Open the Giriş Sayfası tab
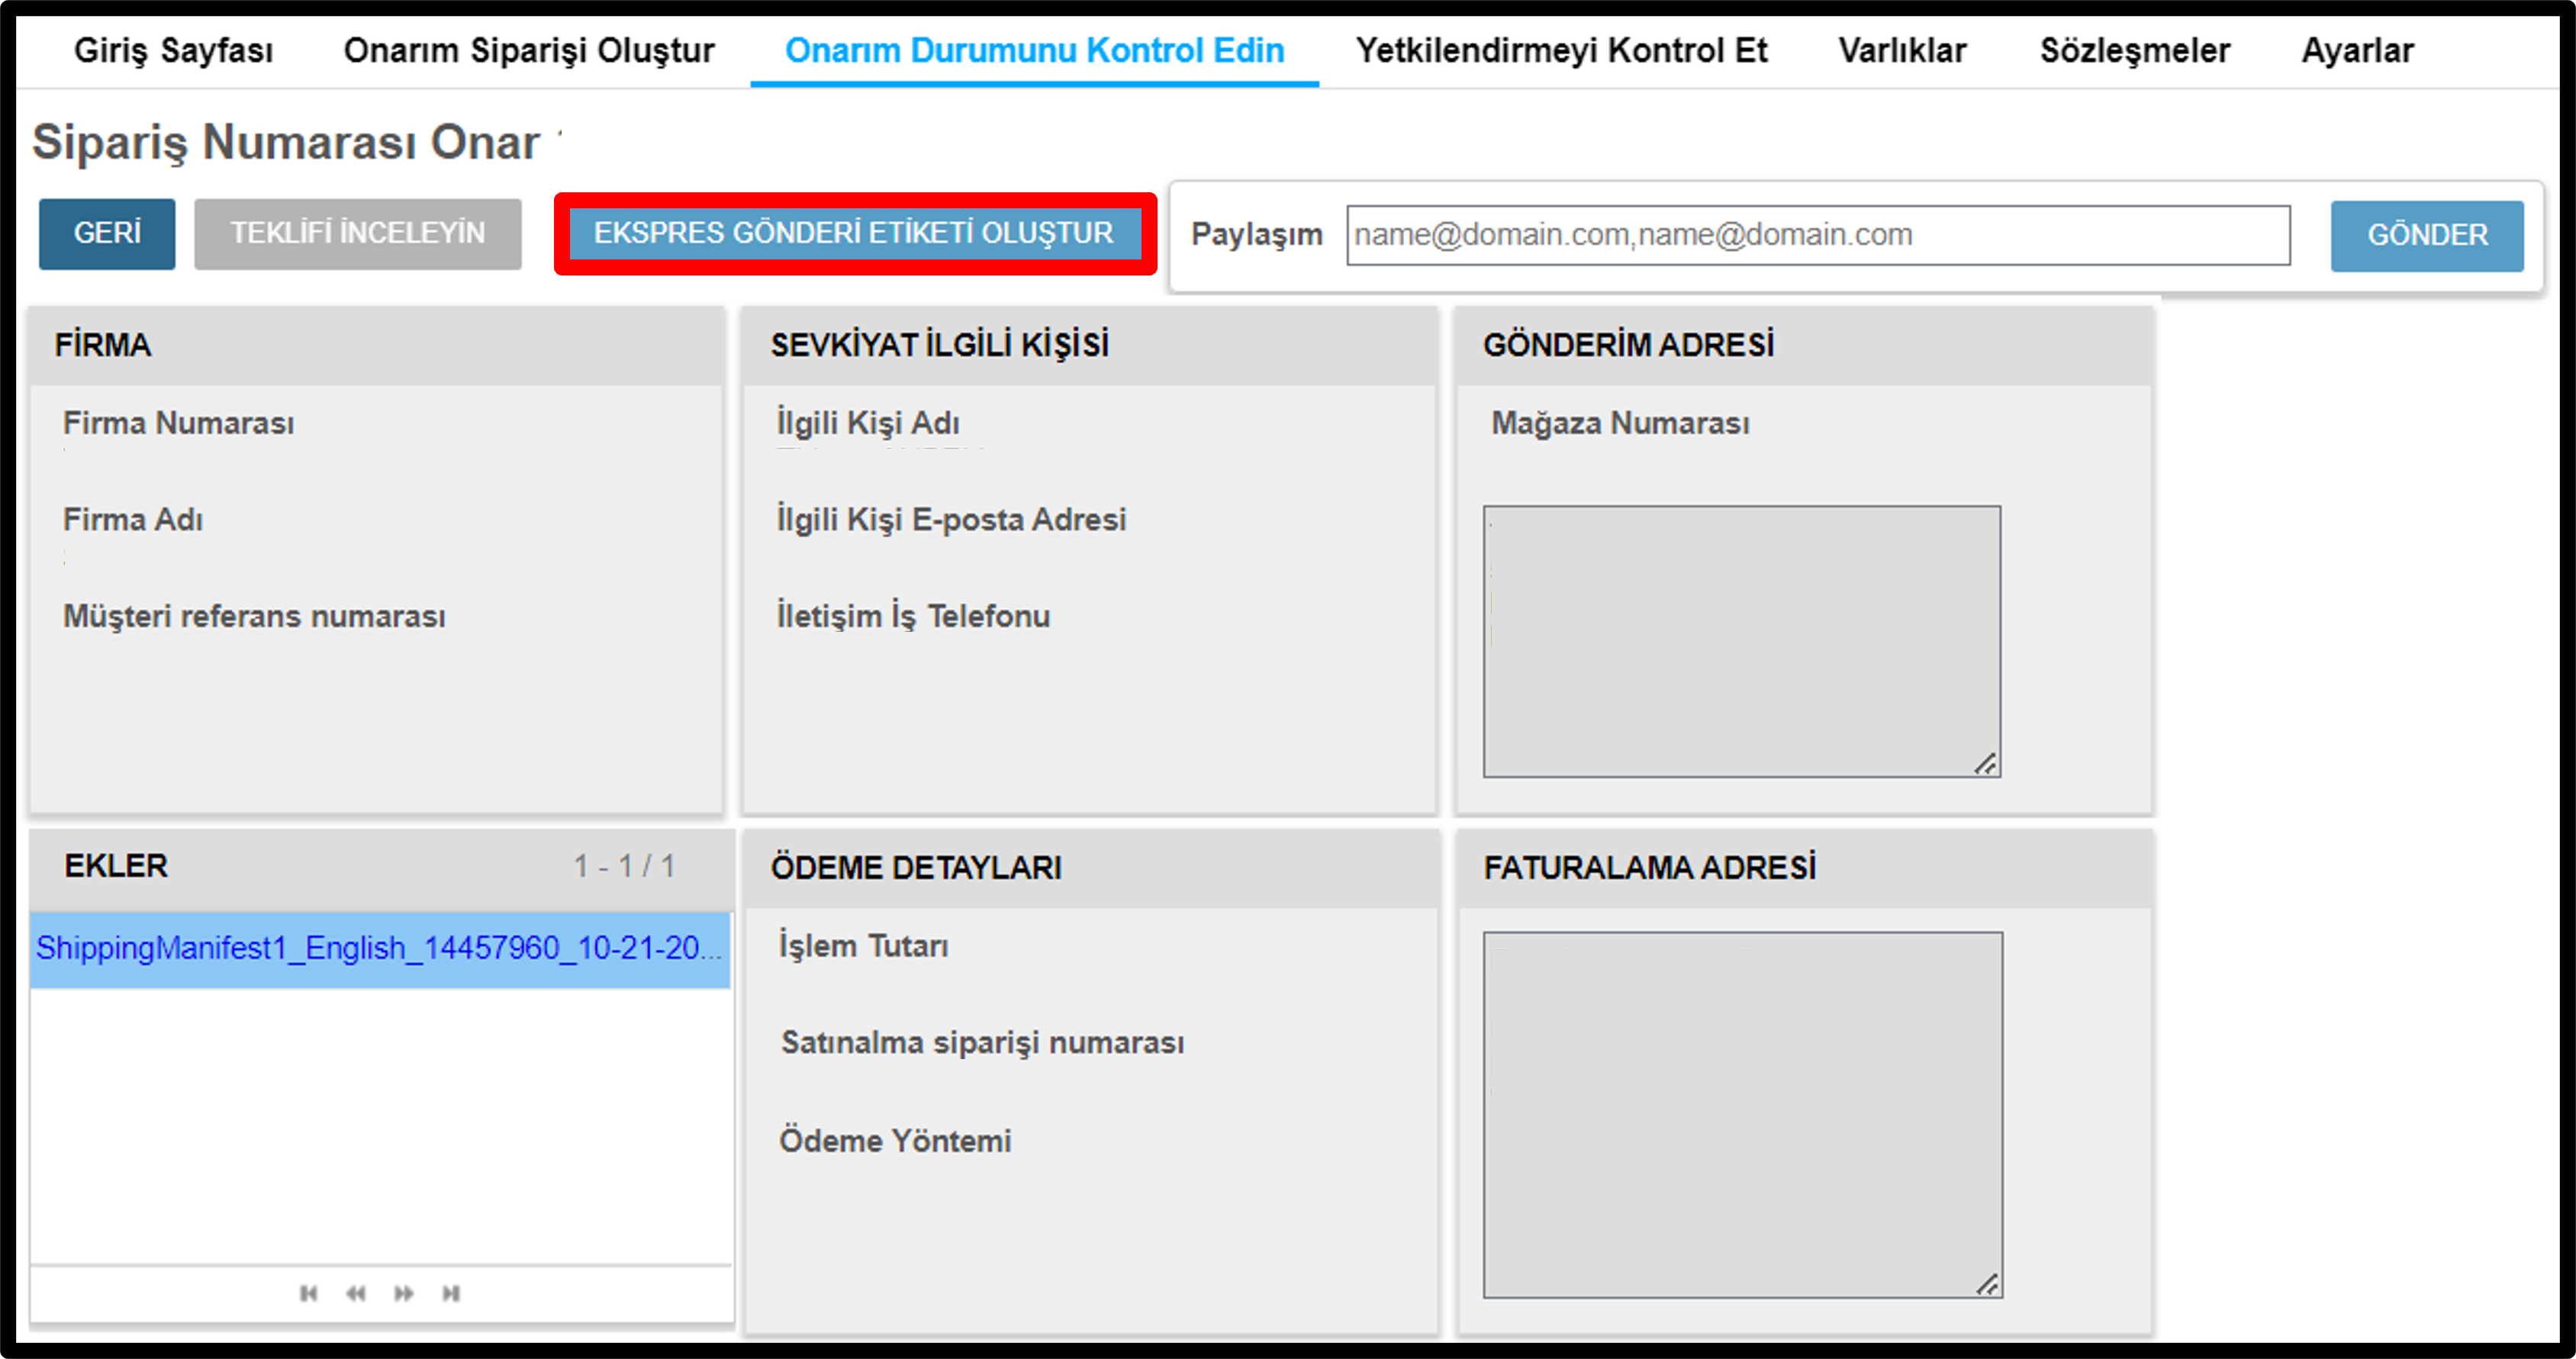This screenshot has width=2576, height=1359. pos(173,50)
